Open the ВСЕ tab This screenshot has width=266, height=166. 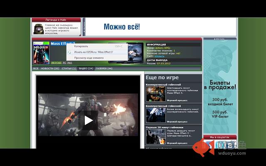coord(36,68)
